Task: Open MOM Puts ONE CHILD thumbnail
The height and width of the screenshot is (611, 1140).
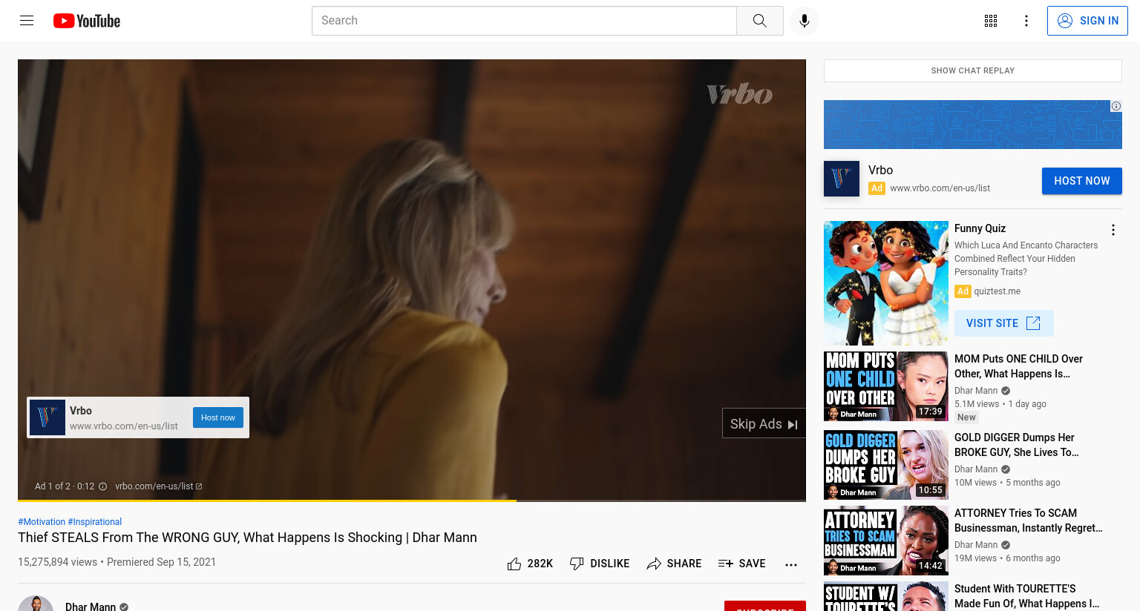Action: pyautogui.click(x=886, y=386)
